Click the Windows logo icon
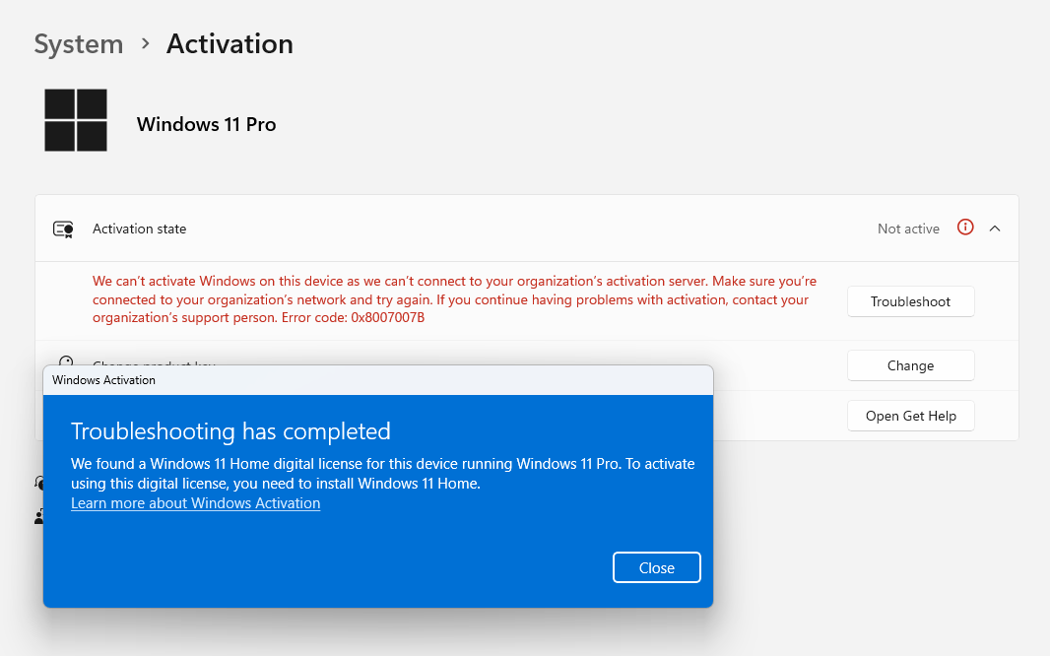This screenshot has width=1050, height=656. pos(76,120)
